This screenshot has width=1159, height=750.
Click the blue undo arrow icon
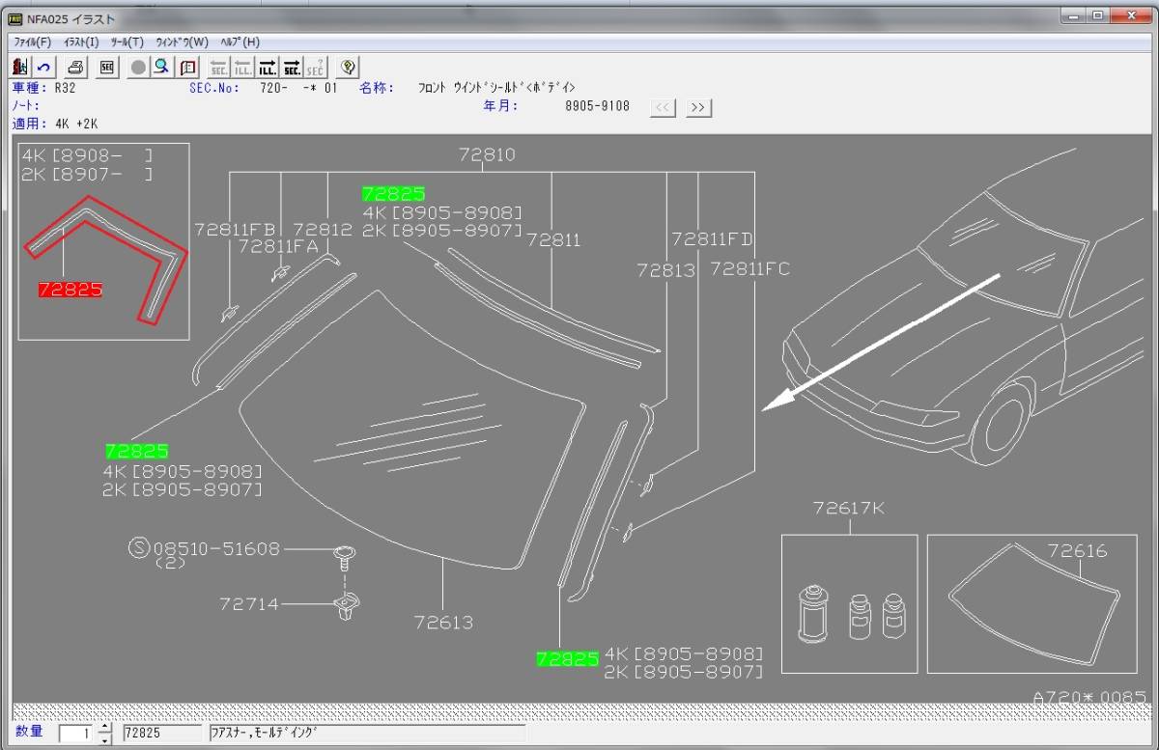[44, 67]
